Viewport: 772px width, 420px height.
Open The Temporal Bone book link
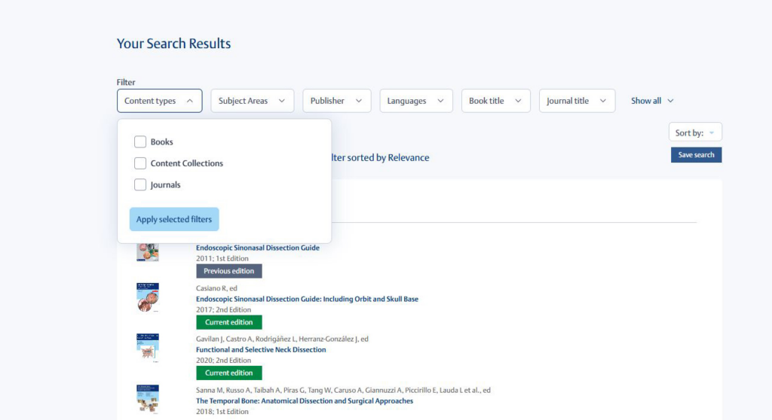point(305,401)
